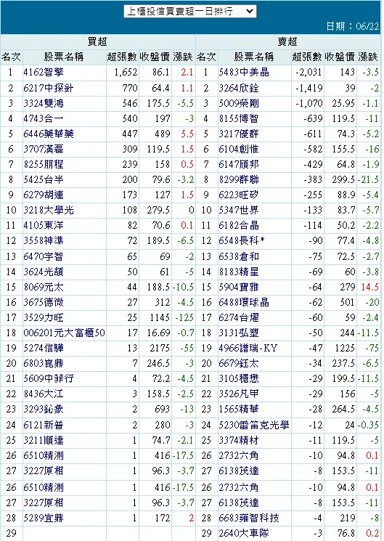Open stock 3293鈊象
The width and height of the screenshot is (384, 541).
[x=44, y=409]
